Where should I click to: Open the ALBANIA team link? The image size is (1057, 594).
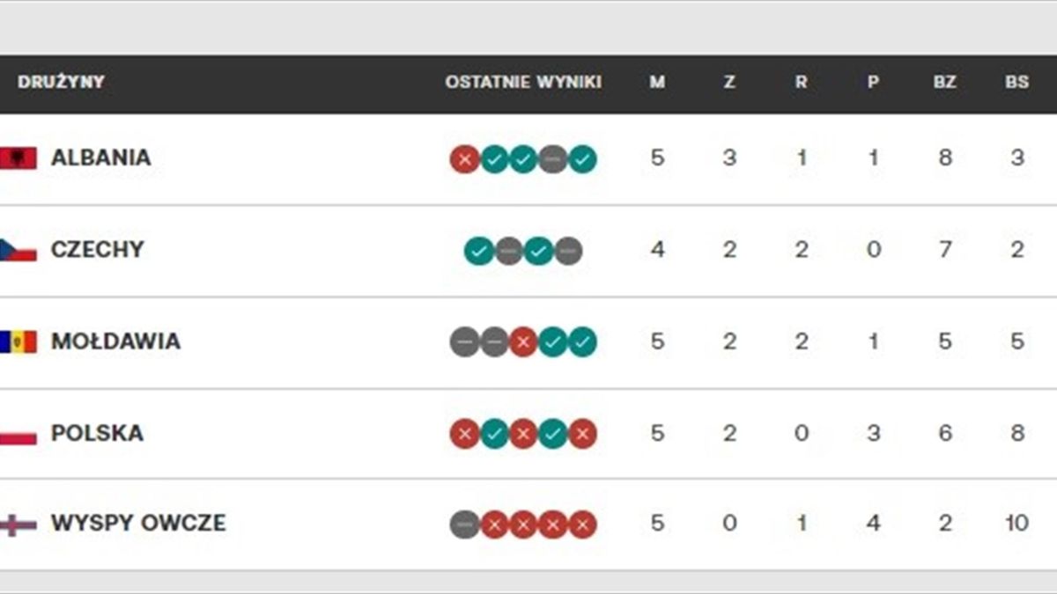click(100, 158)
